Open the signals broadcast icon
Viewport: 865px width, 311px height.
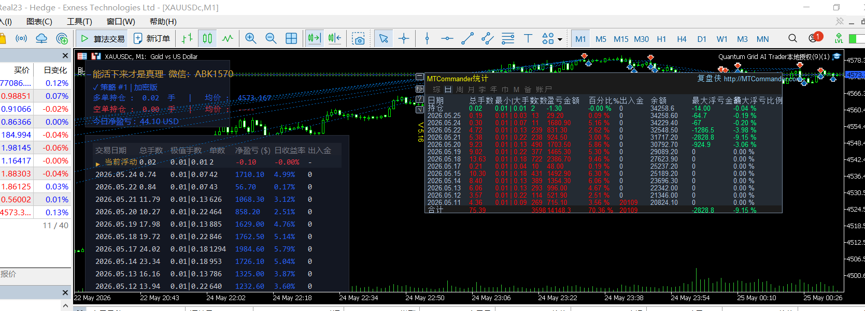coord(21,38)
